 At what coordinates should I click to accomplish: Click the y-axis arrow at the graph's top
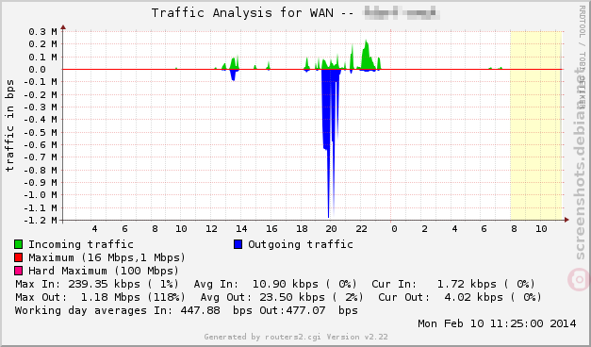[63, 27]
